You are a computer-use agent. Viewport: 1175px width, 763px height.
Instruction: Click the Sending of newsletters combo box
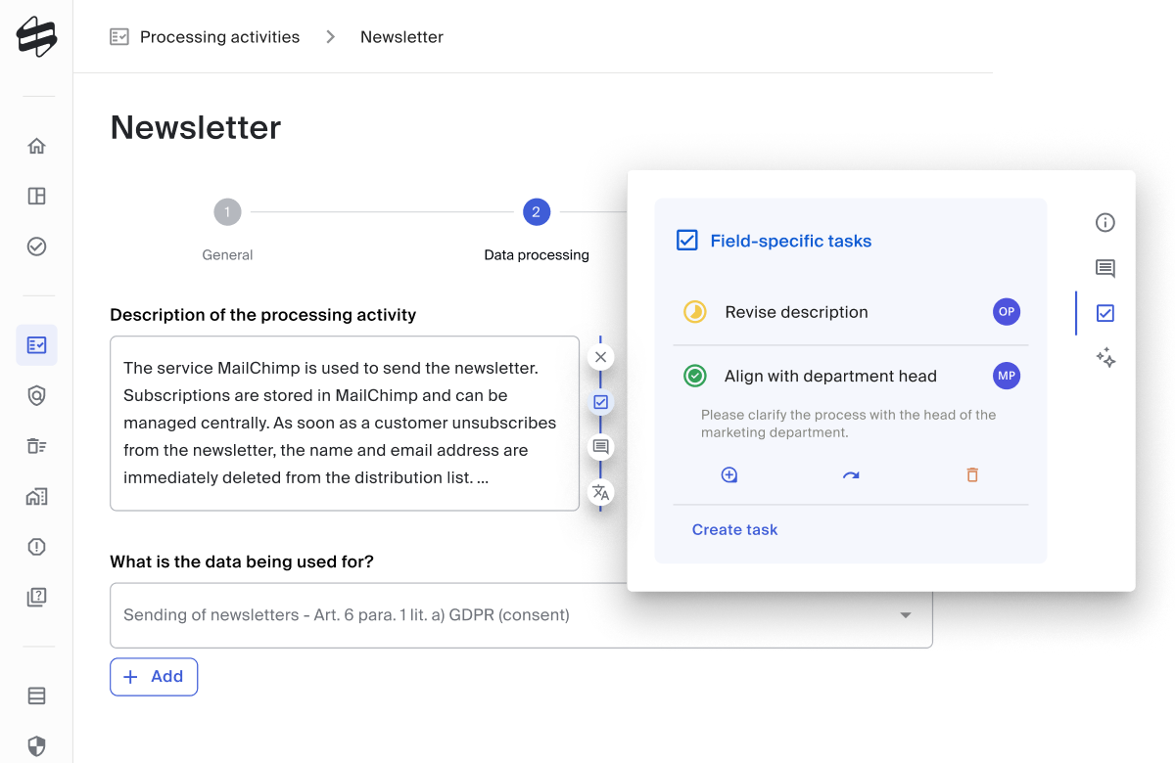pyautogui.click(x=521, y=615)
